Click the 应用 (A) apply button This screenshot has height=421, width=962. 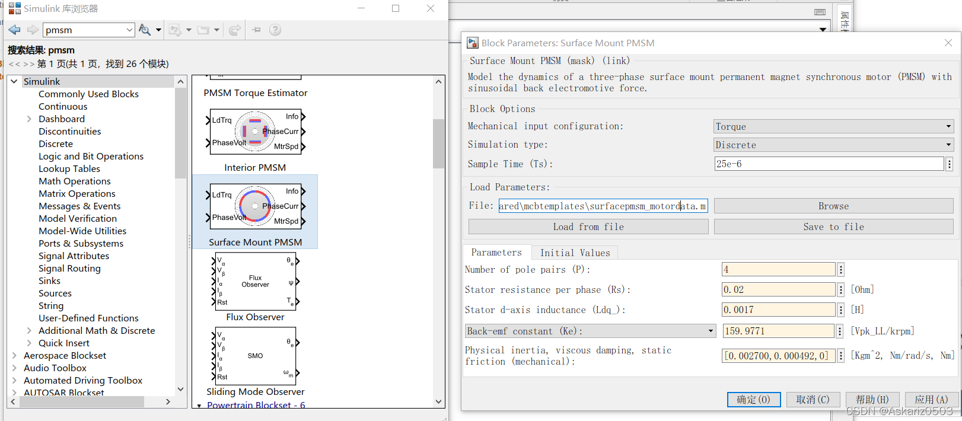tap(932, 400)
